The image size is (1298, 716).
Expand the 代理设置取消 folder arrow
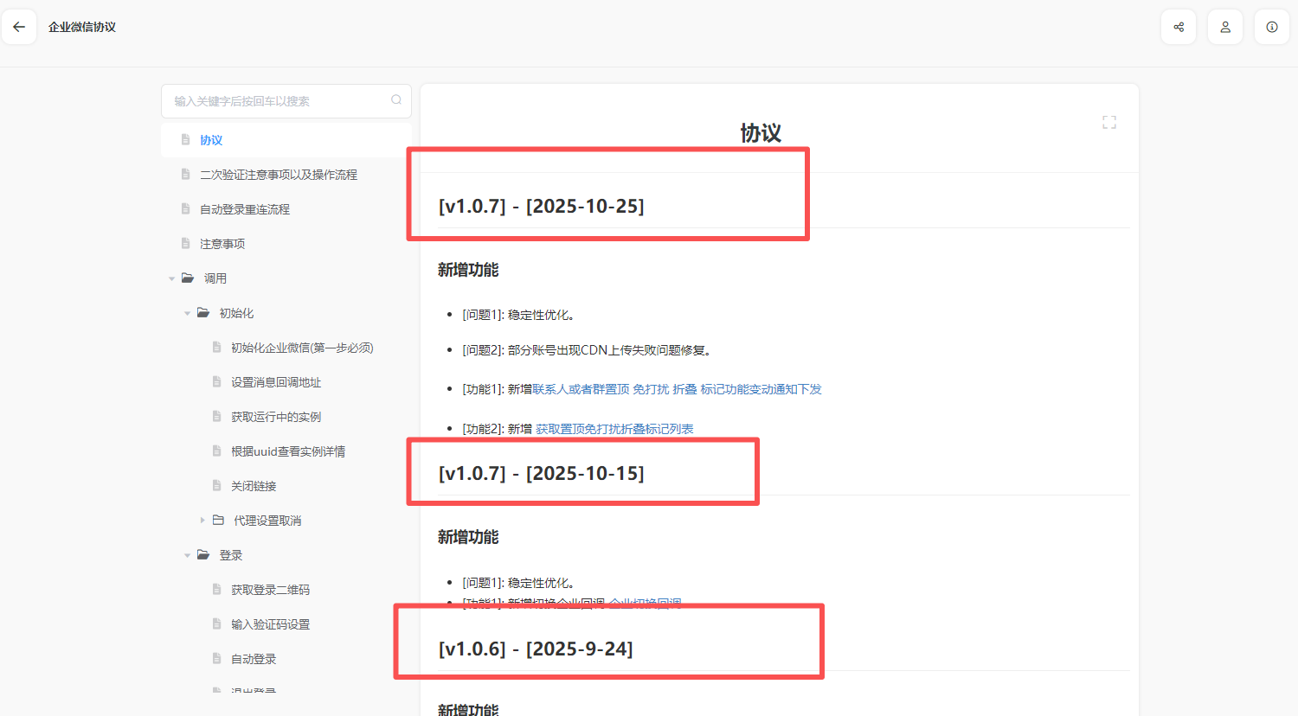pos(202,521)
